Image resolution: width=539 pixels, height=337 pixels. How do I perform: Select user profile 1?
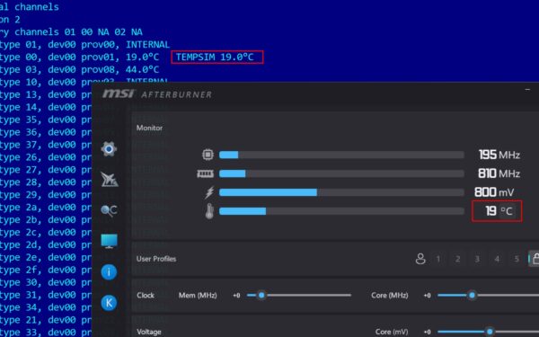pyautogui.click(x=438, y=259)
